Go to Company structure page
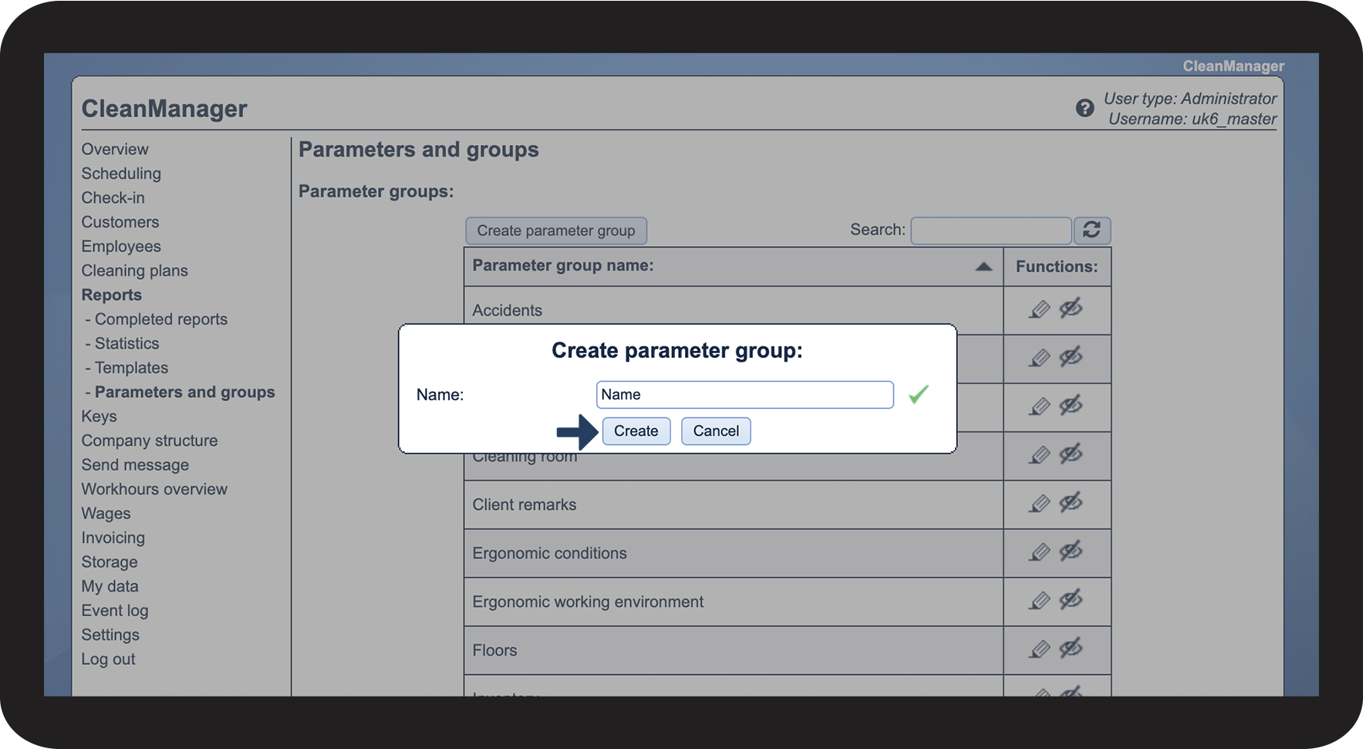Screen dimensions: 1363x749 click(x=150, y=440)
